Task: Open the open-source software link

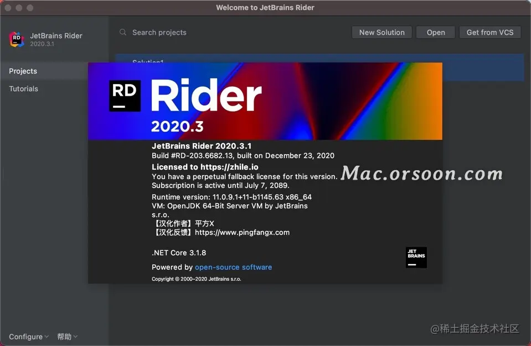Action: coord(233,267)
